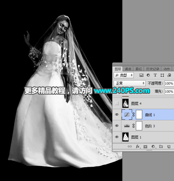Select the layer named 图层 1
The height and width of the screenshot is (181, 174).
coord(136,137)
